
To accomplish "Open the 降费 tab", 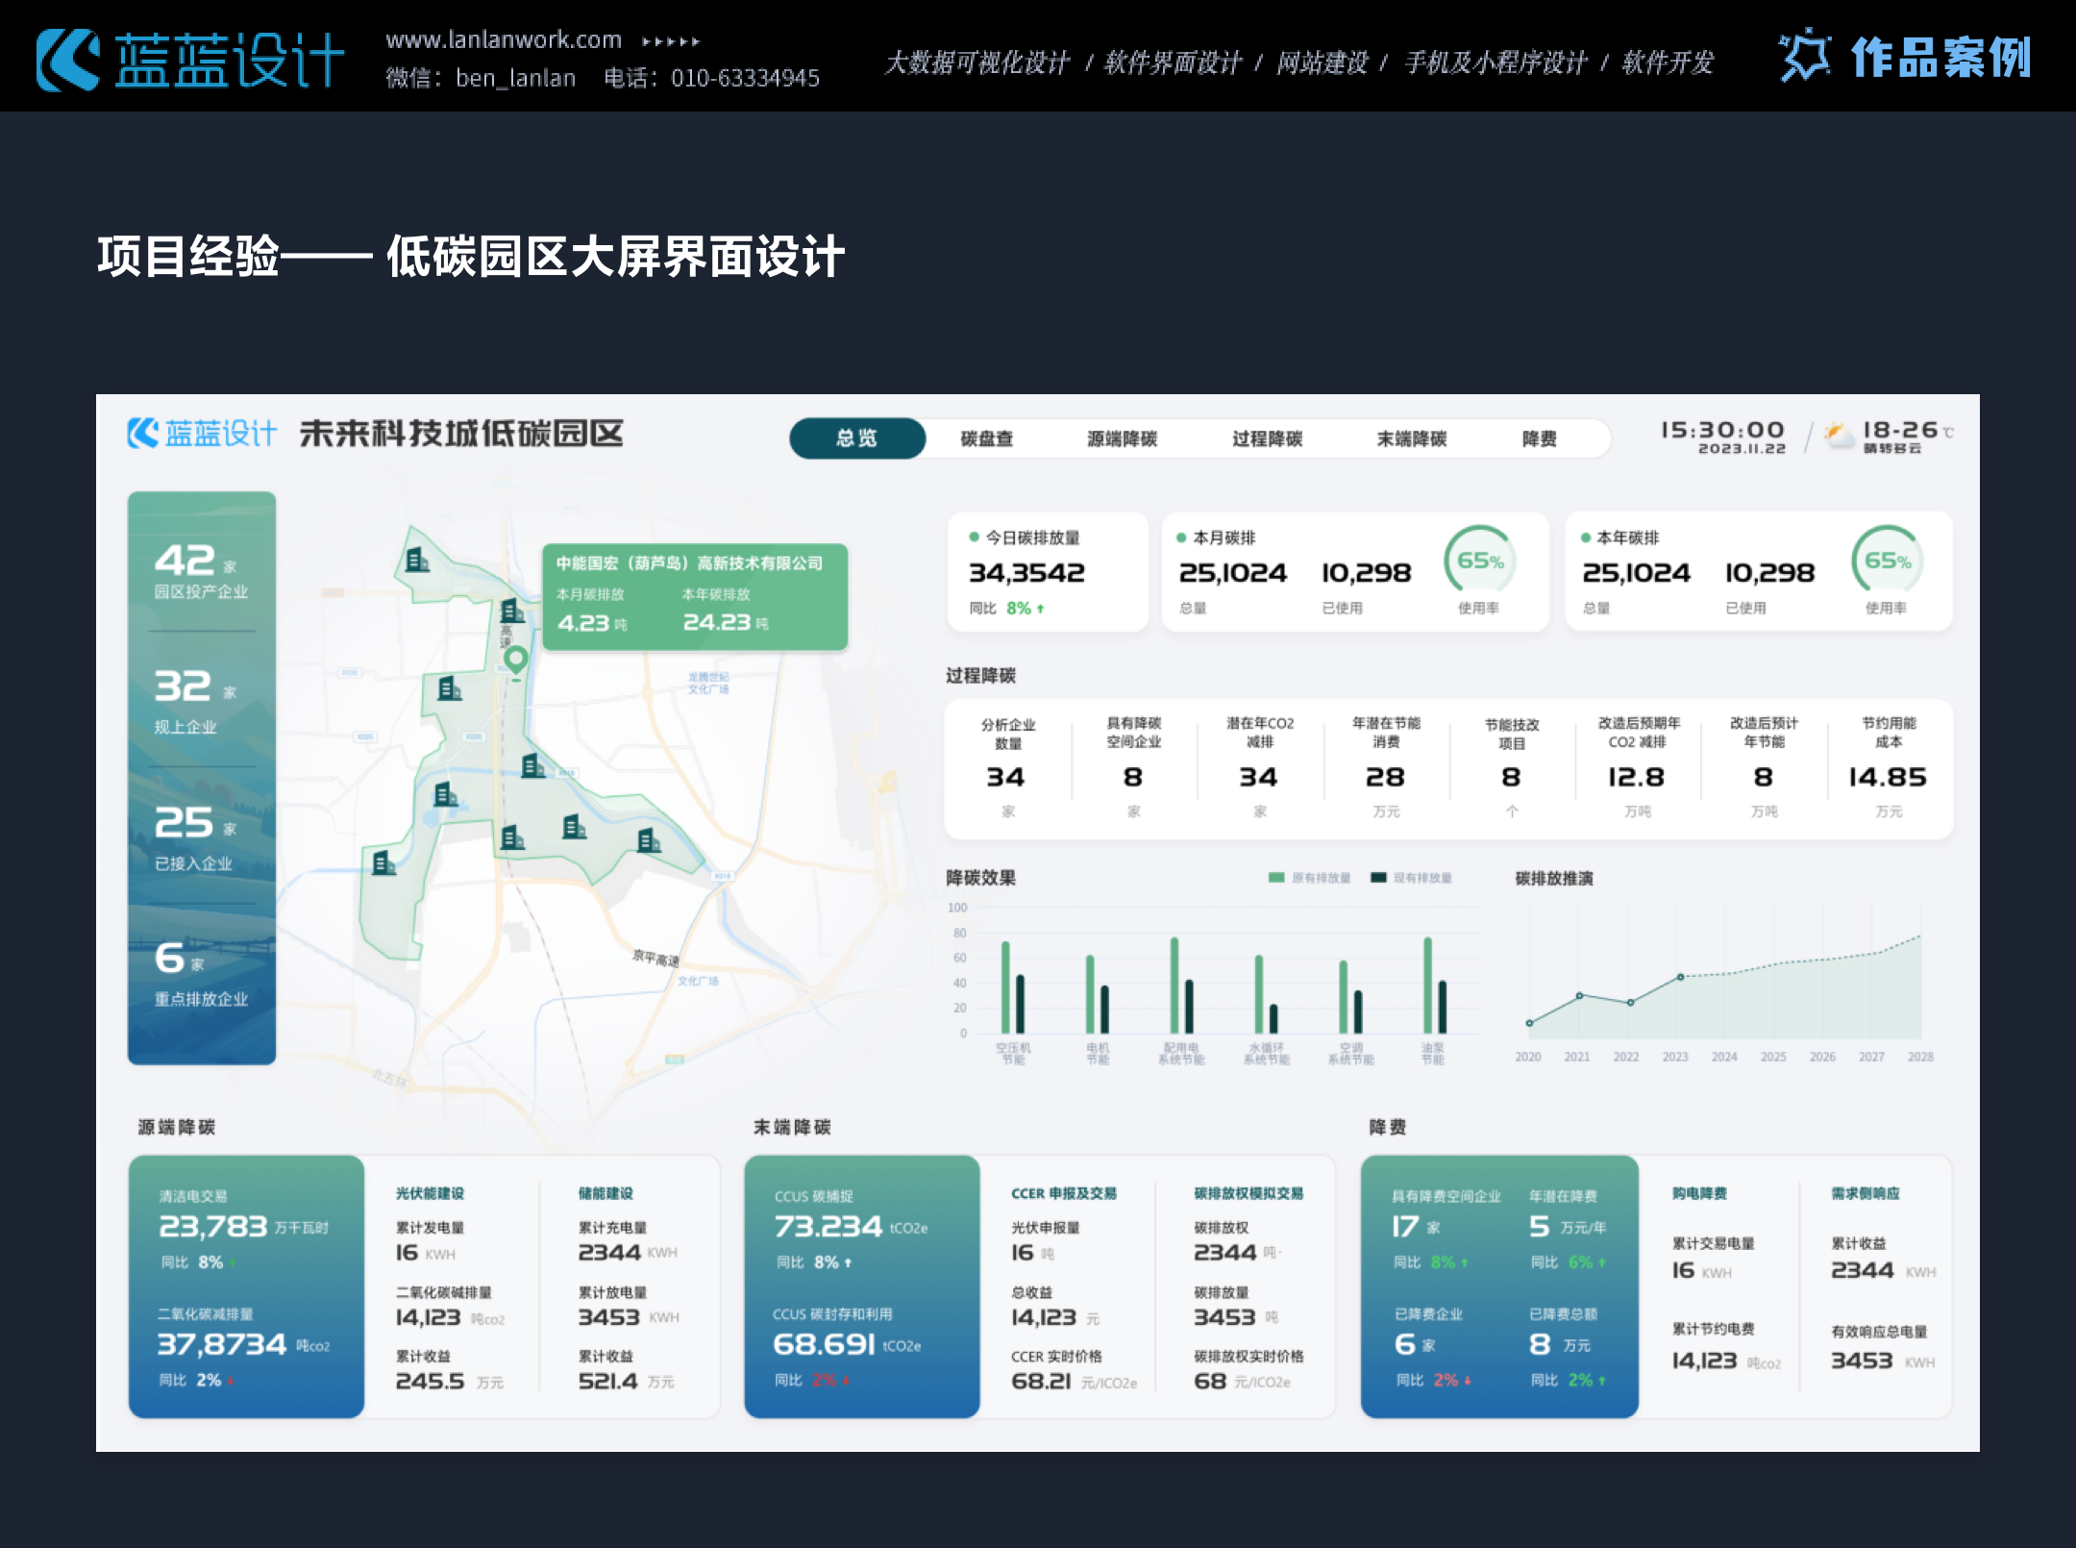I will [1539, 438].
